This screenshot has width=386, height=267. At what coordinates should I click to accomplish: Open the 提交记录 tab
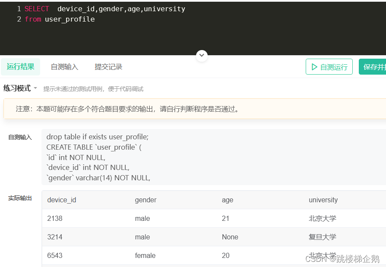108,67
